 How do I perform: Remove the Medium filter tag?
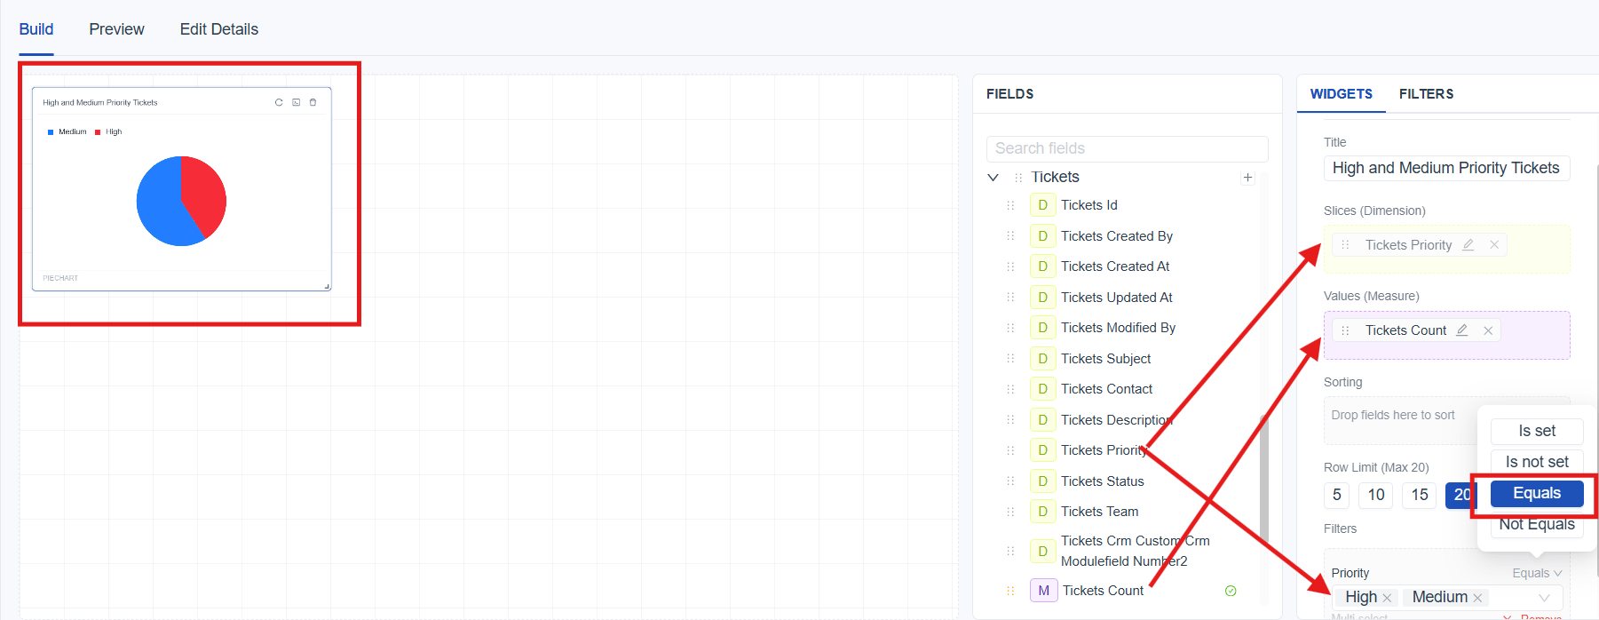[x=1477, y=598]
